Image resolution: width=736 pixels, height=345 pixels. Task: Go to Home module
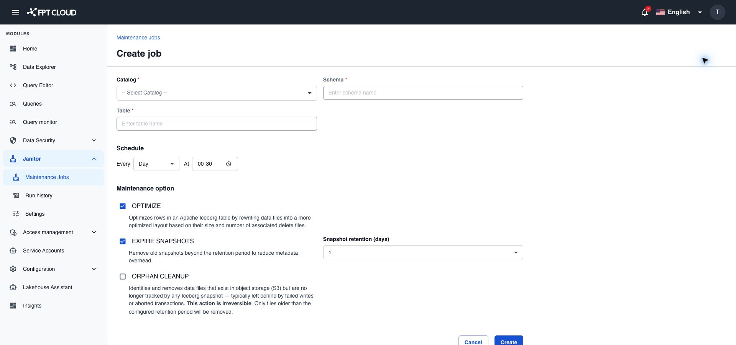pyautogui.click(x=53, y=49)
